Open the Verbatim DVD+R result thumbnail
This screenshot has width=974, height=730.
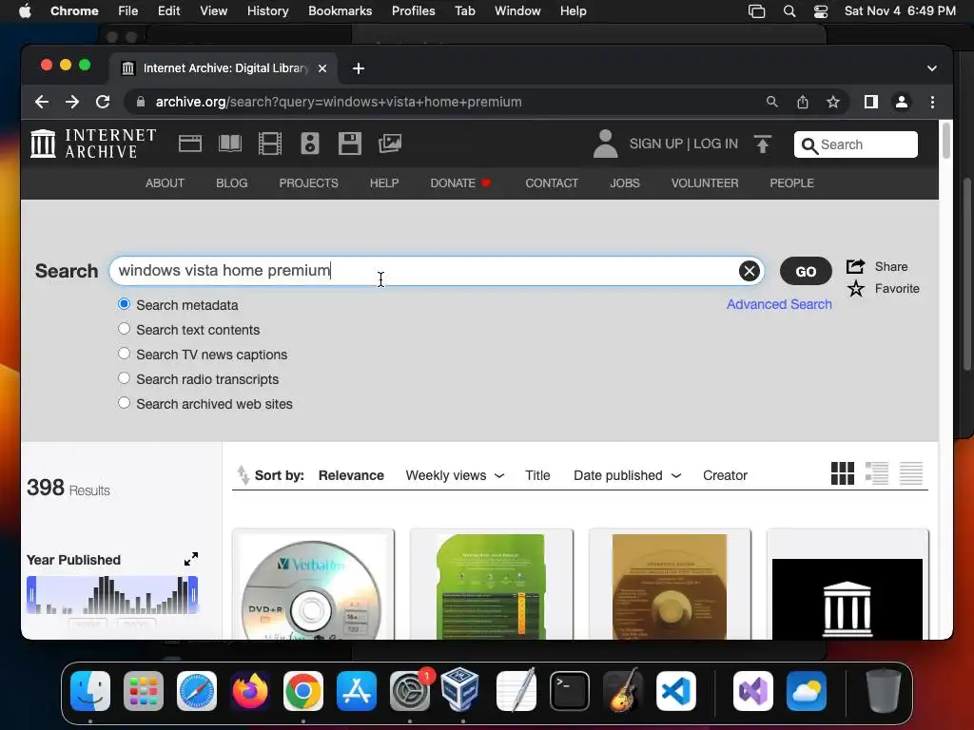[x=313, y=586]
